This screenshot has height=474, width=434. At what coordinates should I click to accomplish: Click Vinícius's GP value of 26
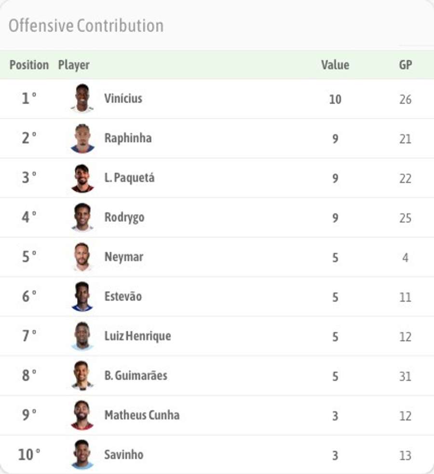pyautogui.click(x=405, y=98)
